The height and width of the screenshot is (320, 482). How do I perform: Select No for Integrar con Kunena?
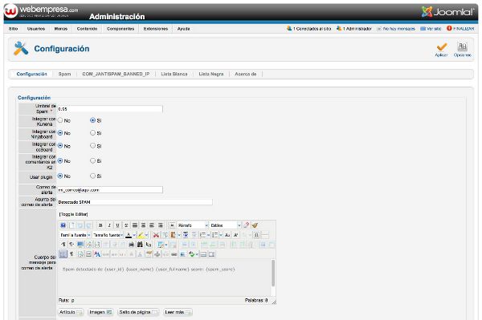60,120
